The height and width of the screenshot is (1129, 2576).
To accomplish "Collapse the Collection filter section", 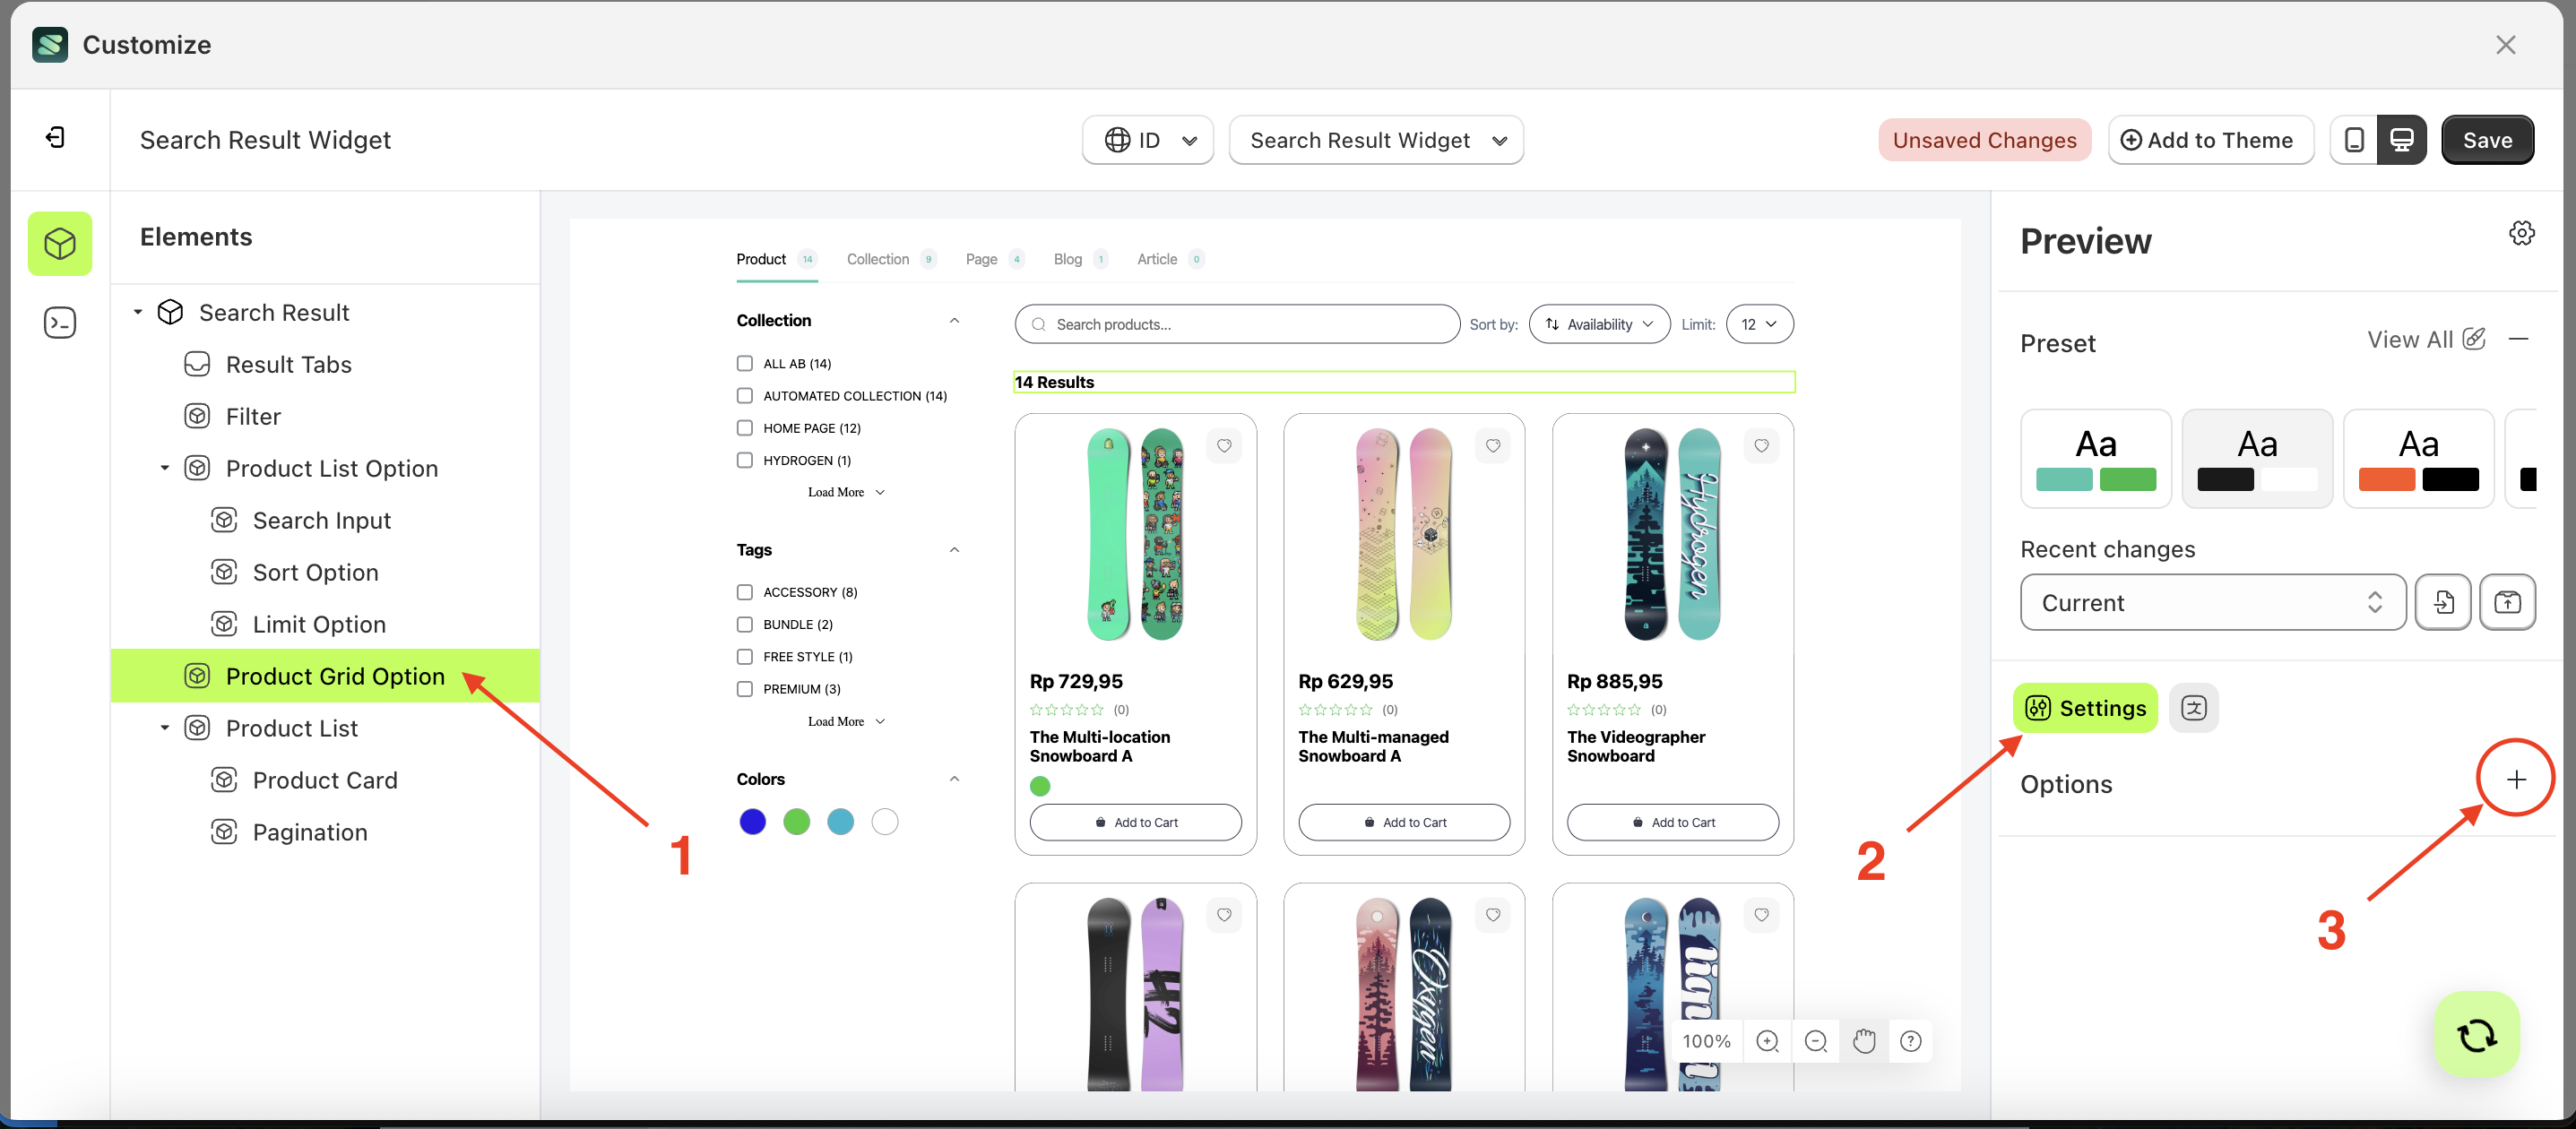I will pos(955,320).
